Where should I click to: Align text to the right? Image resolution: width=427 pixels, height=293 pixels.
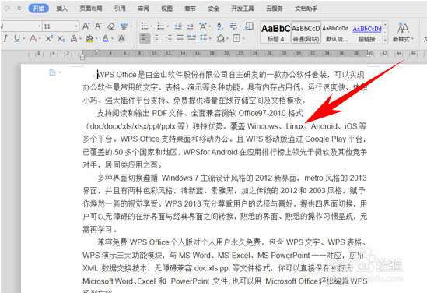pyautogui.click(x=168, y=38)
